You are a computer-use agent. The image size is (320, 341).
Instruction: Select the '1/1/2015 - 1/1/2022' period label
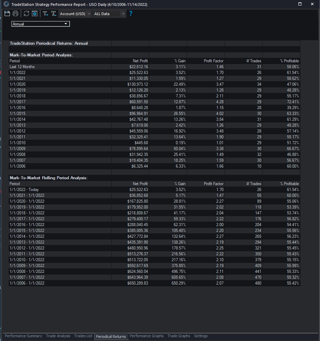(x=27, y=231)
